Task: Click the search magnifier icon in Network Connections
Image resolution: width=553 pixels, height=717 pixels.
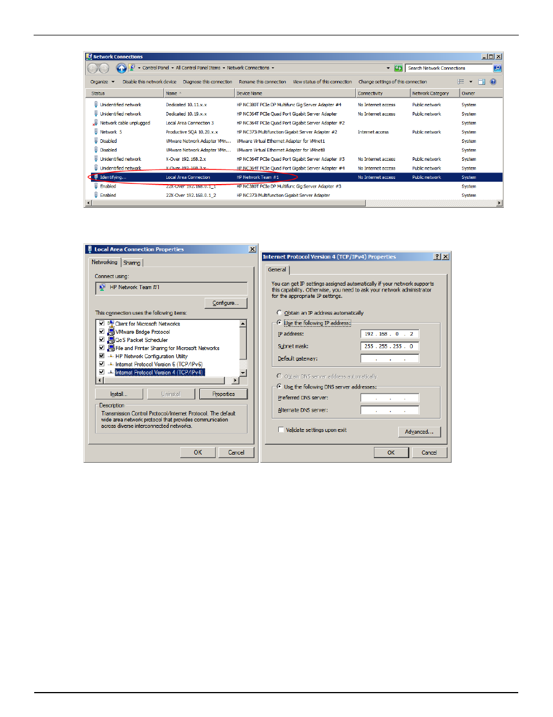Action: click(497, 68)
